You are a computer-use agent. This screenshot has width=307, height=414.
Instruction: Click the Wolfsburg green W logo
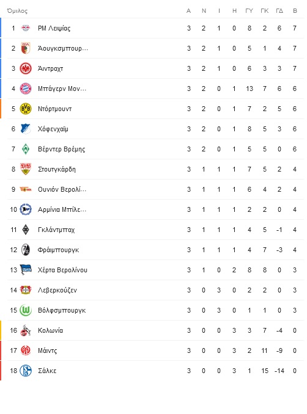(26, 310)
